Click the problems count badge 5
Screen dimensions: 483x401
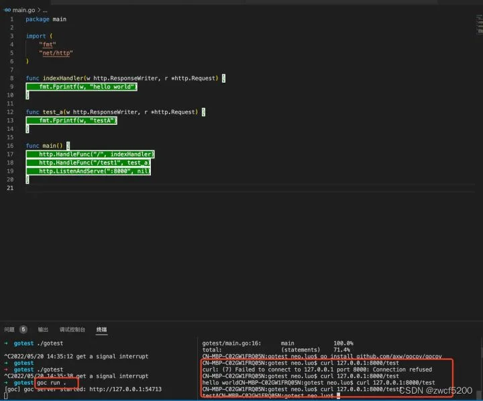click(23, 329)
